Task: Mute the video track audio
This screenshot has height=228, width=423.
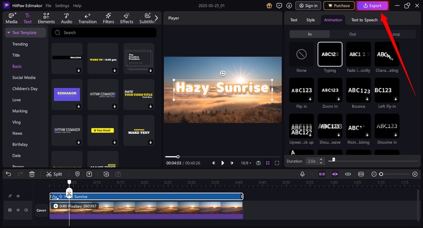Action: pyautogui.click(x=26, y=210)
